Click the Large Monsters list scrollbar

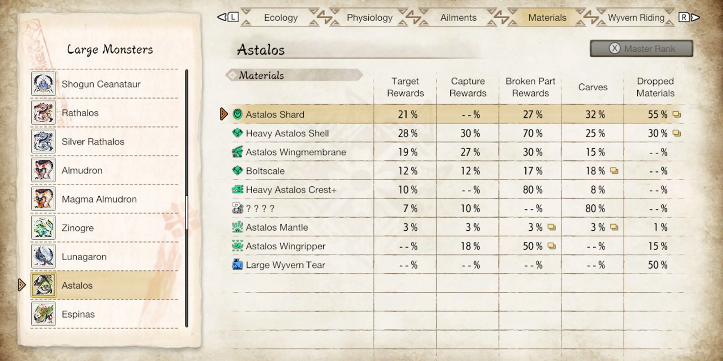pyautogui.click(x=187, y=198)
